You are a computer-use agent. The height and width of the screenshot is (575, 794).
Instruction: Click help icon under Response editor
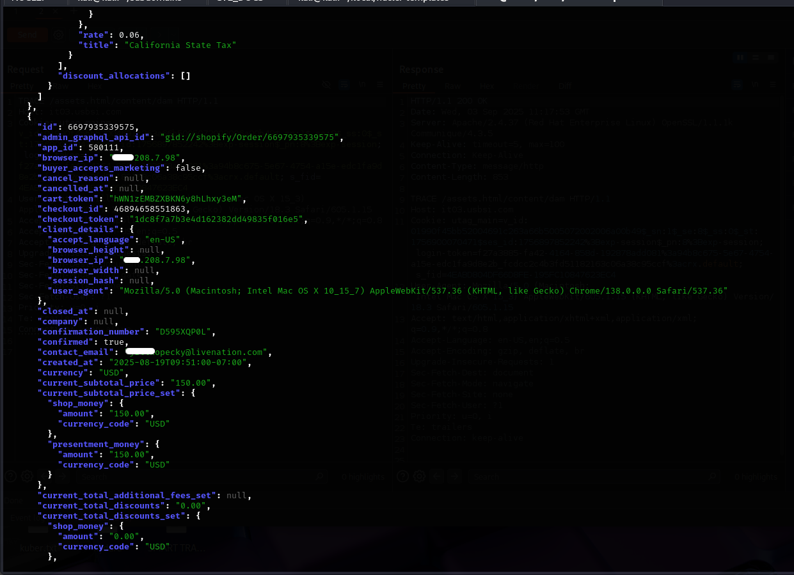(x=403, y=477)
